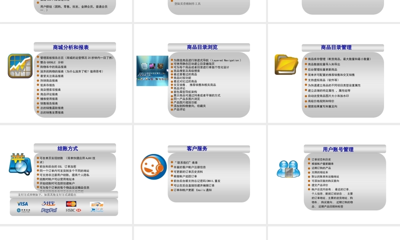Click the 支付宝 Alipay logo
Viewport: 400px width, 240px height.
pyautogui.click(x=48, y=204)
